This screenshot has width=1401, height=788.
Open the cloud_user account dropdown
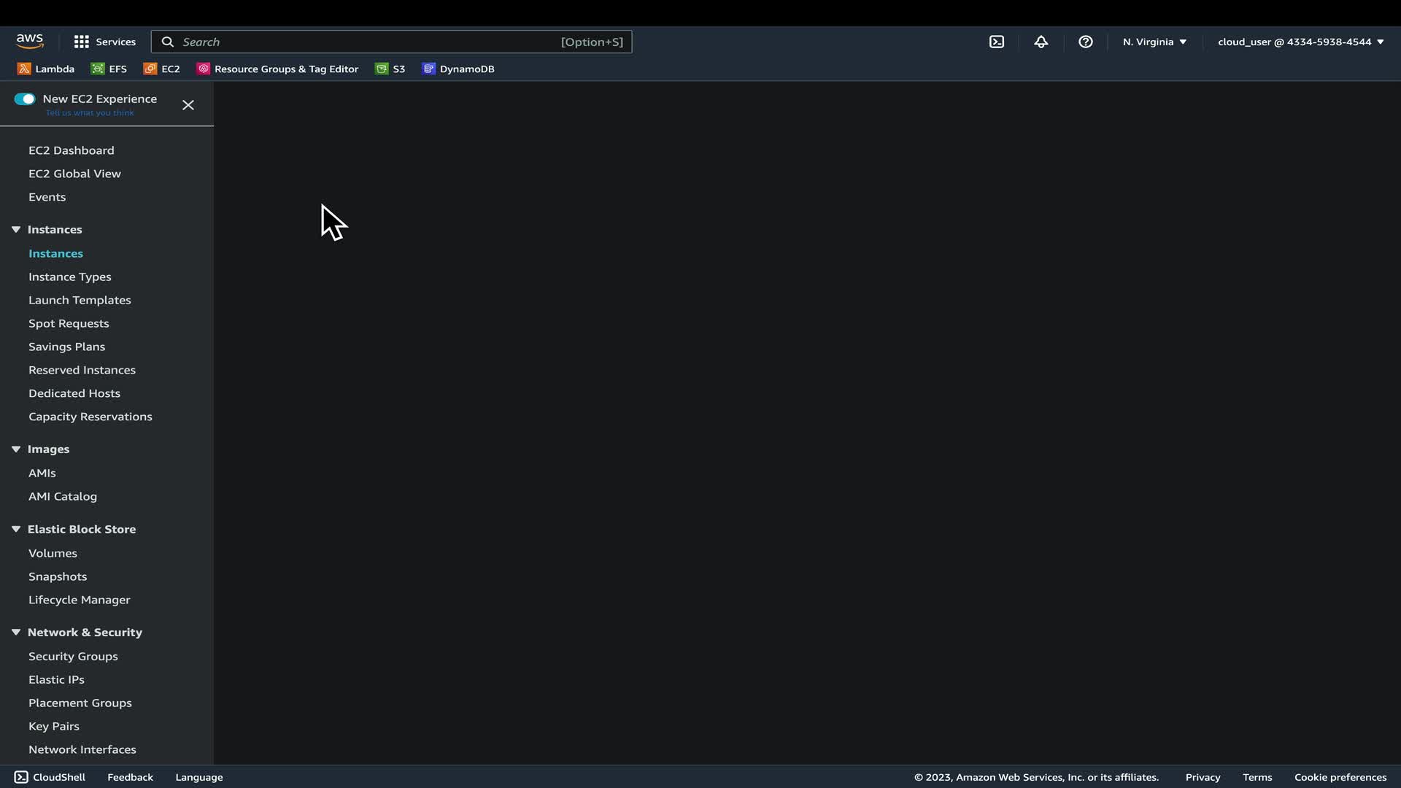pos(1300,42)
